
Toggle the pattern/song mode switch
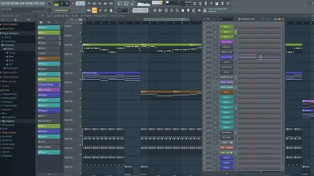click(x=56, y=3)
